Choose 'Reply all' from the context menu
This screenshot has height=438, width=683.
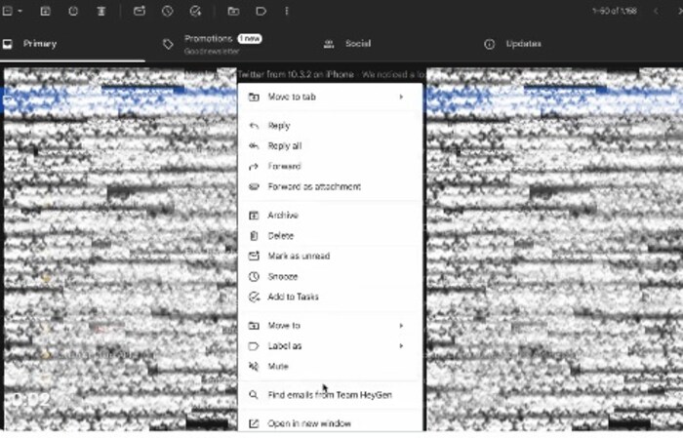click(283, 145)
